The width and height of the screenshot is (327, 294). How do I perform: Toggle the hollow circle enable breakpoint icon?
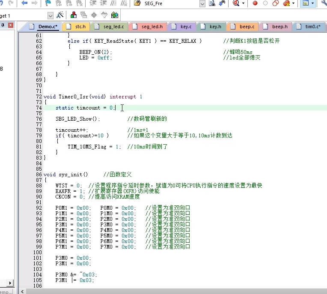(x=265, y=3)
